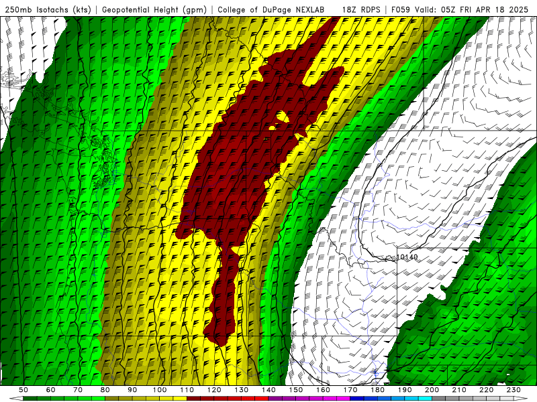
Task: Click the magenta swatch left of 170
Action: pyautogui.click(x=344, y=399)
